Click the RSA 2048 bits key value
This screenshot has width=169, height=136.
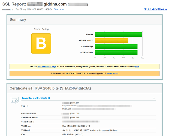click(x=73, y=134)
